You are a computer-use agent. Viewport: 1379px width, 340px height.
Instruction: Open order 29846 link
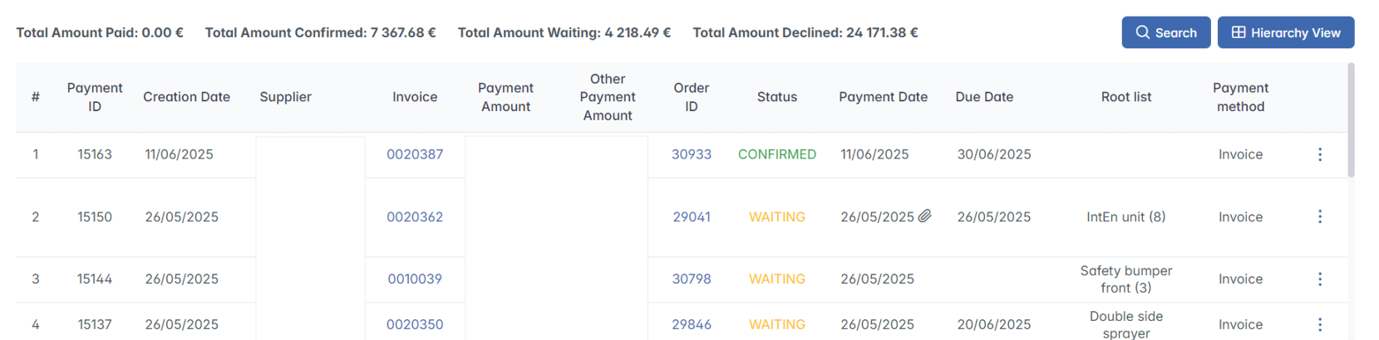[692, 324]
